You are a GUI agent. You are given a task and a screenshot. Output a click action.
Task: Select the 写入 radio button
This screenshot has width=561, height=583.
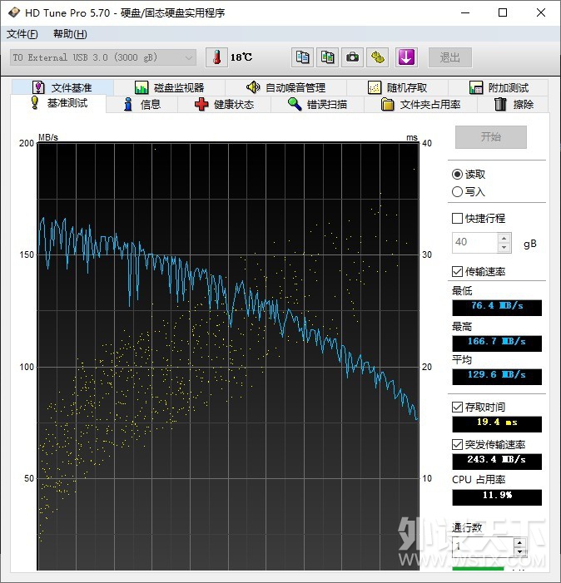click(457, 192)
